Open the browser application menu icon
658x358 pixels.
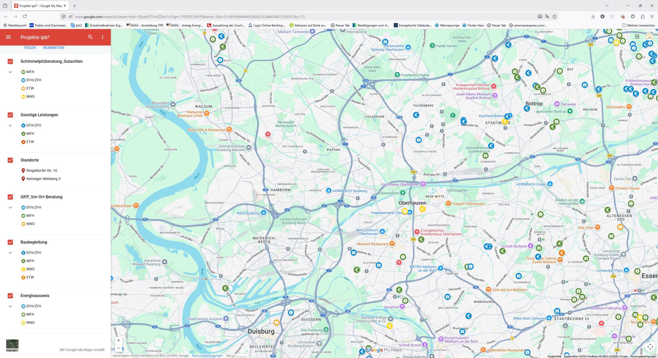[652, 16]
